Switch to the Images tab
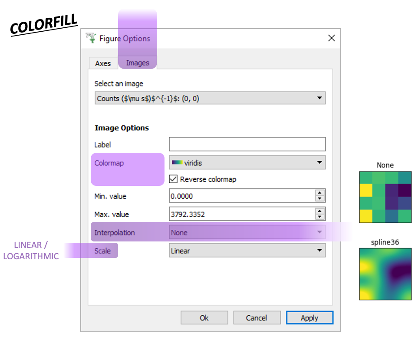This screenshot has height=337, width=418. (137, 63)
